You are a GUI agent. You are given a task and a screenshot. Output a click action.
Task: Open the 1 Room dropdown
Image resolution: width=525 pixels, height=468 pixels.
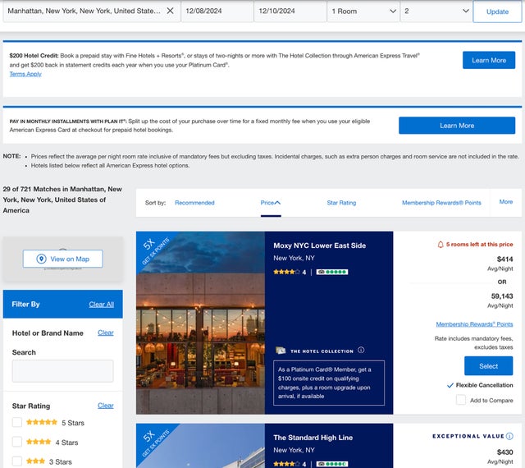(x=363, y=11)
